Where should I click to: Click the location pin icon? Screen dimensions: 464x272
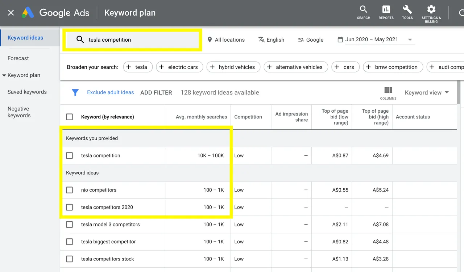point(210,39)
